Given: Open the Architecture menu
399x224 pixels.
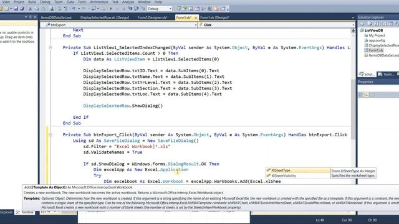Looking at the screenshot, I should pyautogui.click(x=99, y=2).
